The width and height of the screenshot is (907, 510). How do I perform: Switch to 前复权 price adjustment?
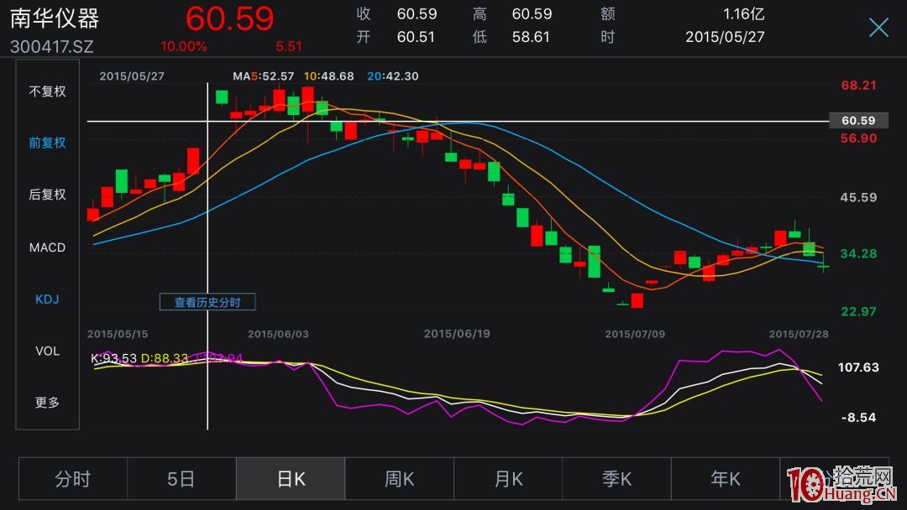coord(47,143)
